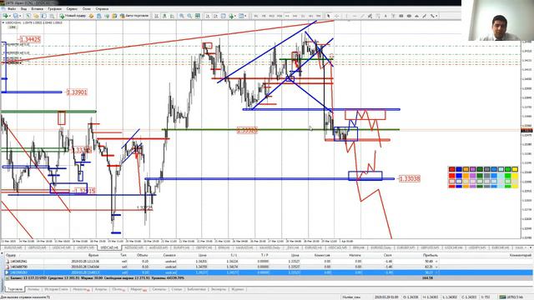Viewport: 534px width, 300px height.
Task: Open the Эксперты terminal tab
Action: pyautogui.click(x=219, y=289)
